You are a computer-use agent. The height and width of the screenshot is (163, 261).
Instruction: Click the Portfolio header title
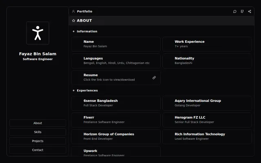click(84, 11)
